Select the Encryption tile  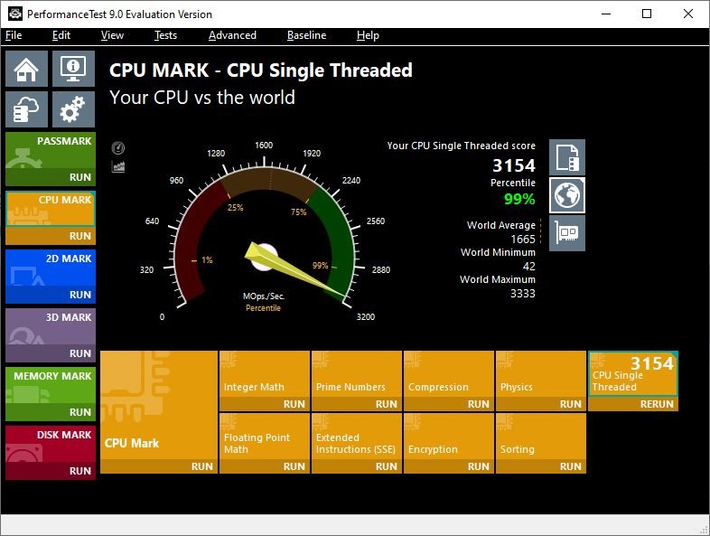tap(449, 437)
